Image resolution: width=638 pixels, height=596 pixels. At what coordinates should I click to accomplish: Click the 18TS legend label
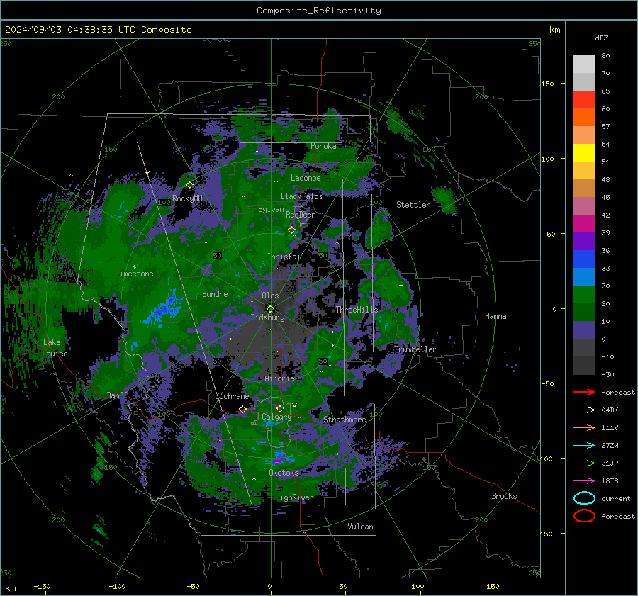(x=610, y=481)
